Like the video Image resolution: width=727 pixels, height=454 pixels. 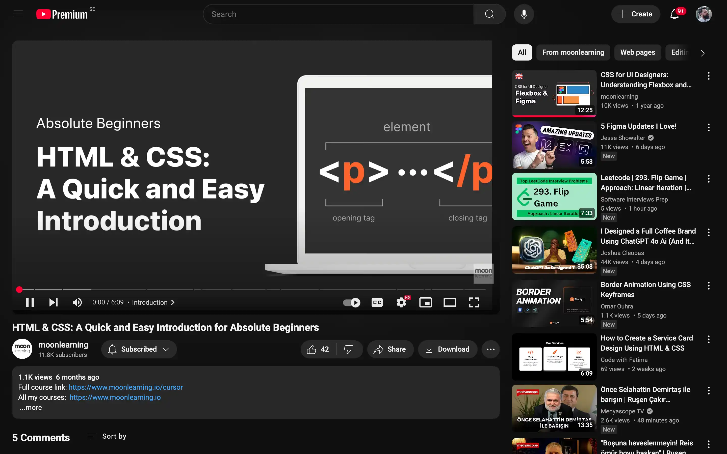318,349
